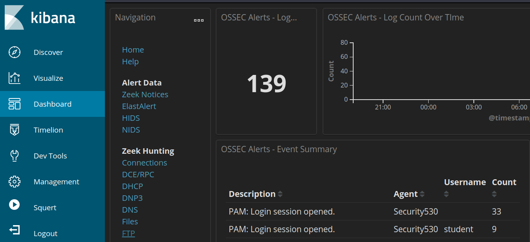530x242 pixels.
Task: Open Discover using the compass icon
Action: (14, 52)
